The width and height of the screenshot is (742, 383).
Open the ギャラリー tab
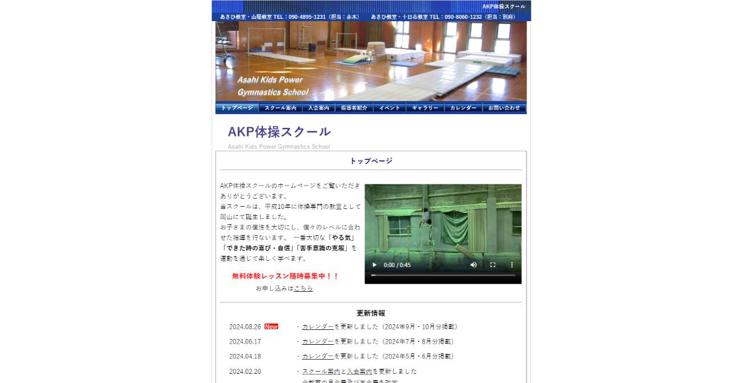point(425,107)
